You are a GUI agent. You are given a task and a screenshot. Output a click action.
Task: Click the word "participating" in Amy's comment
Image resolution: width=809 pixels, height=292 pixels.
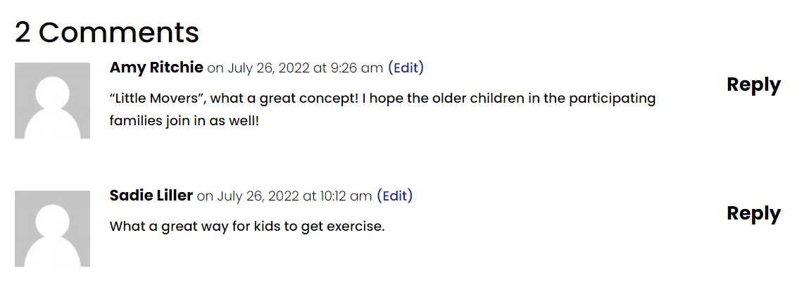[x=613, y=99]
